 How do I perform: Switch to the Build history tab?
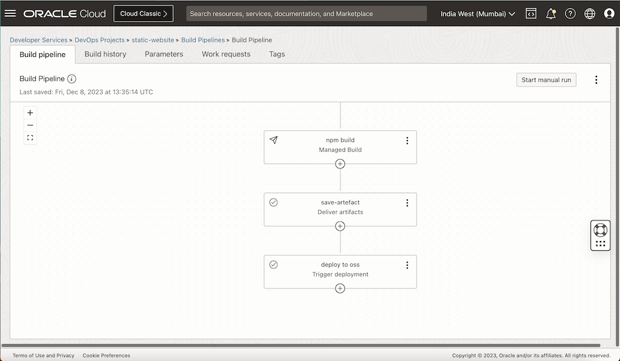coord(105,54)
